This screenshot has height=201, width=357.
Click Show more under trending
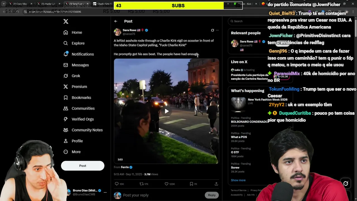click(238, 180)
